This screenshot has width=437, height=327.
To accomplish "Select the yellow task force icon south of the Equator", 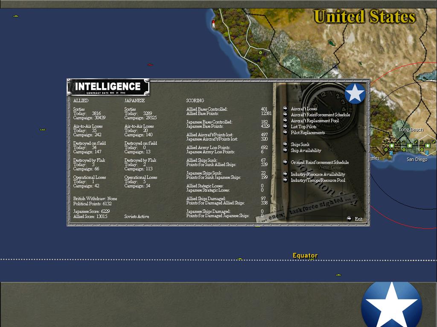I will click(x=338, y=275).
